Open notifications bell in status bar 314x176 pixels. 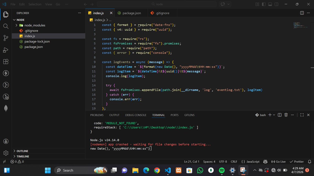tap(309, 162)
